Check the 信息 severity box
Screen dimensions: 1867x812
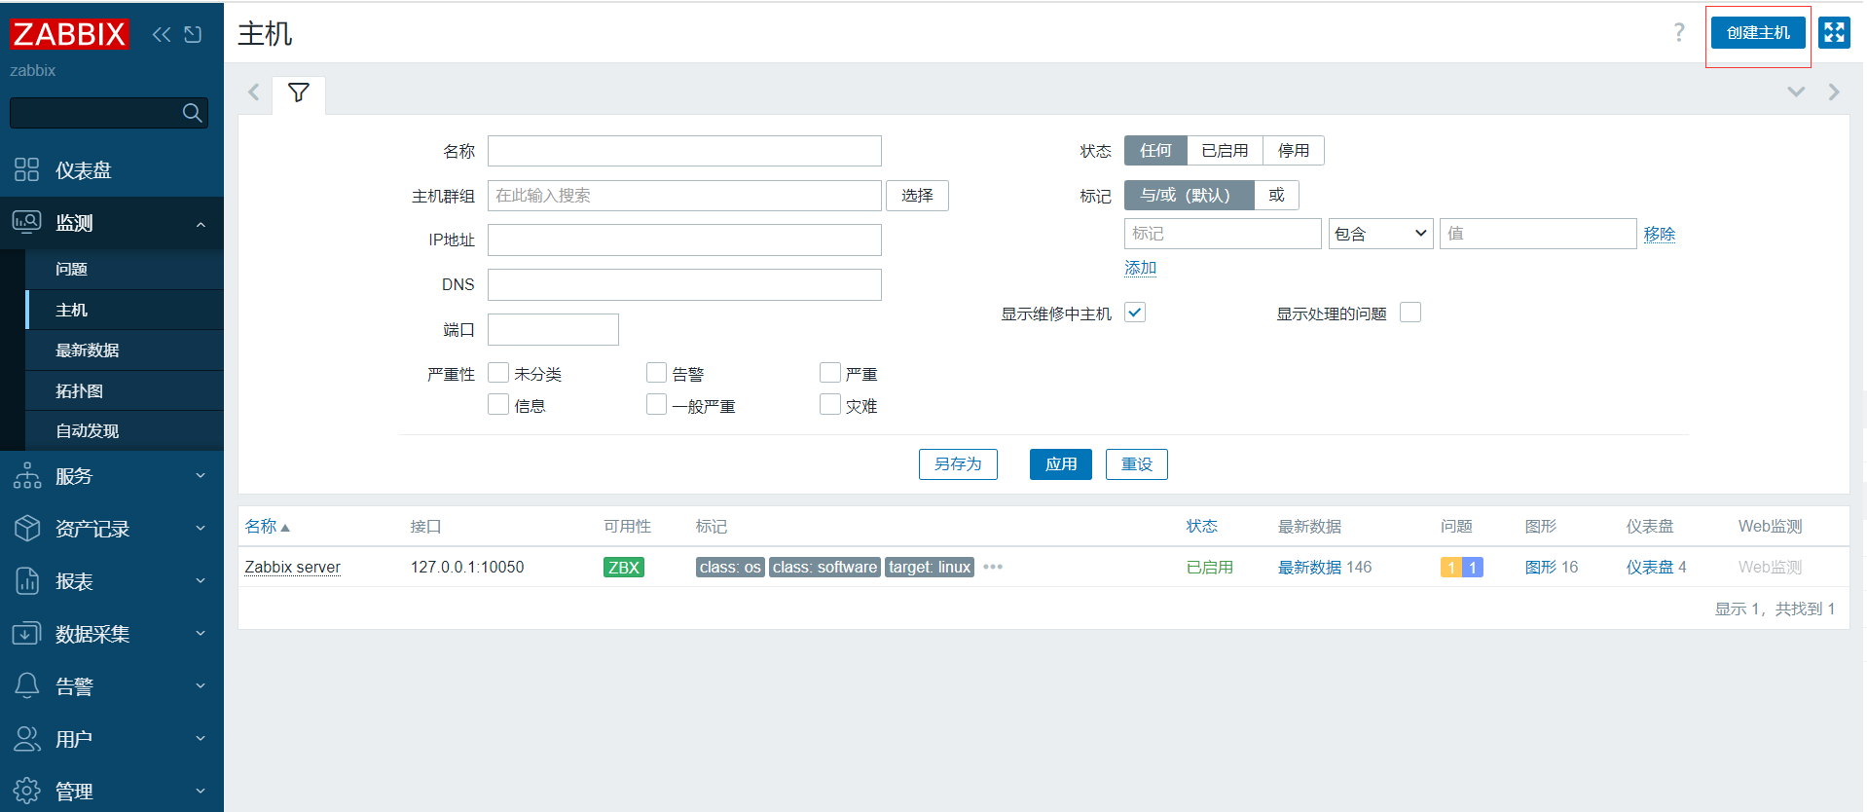[x=498, y=404]
